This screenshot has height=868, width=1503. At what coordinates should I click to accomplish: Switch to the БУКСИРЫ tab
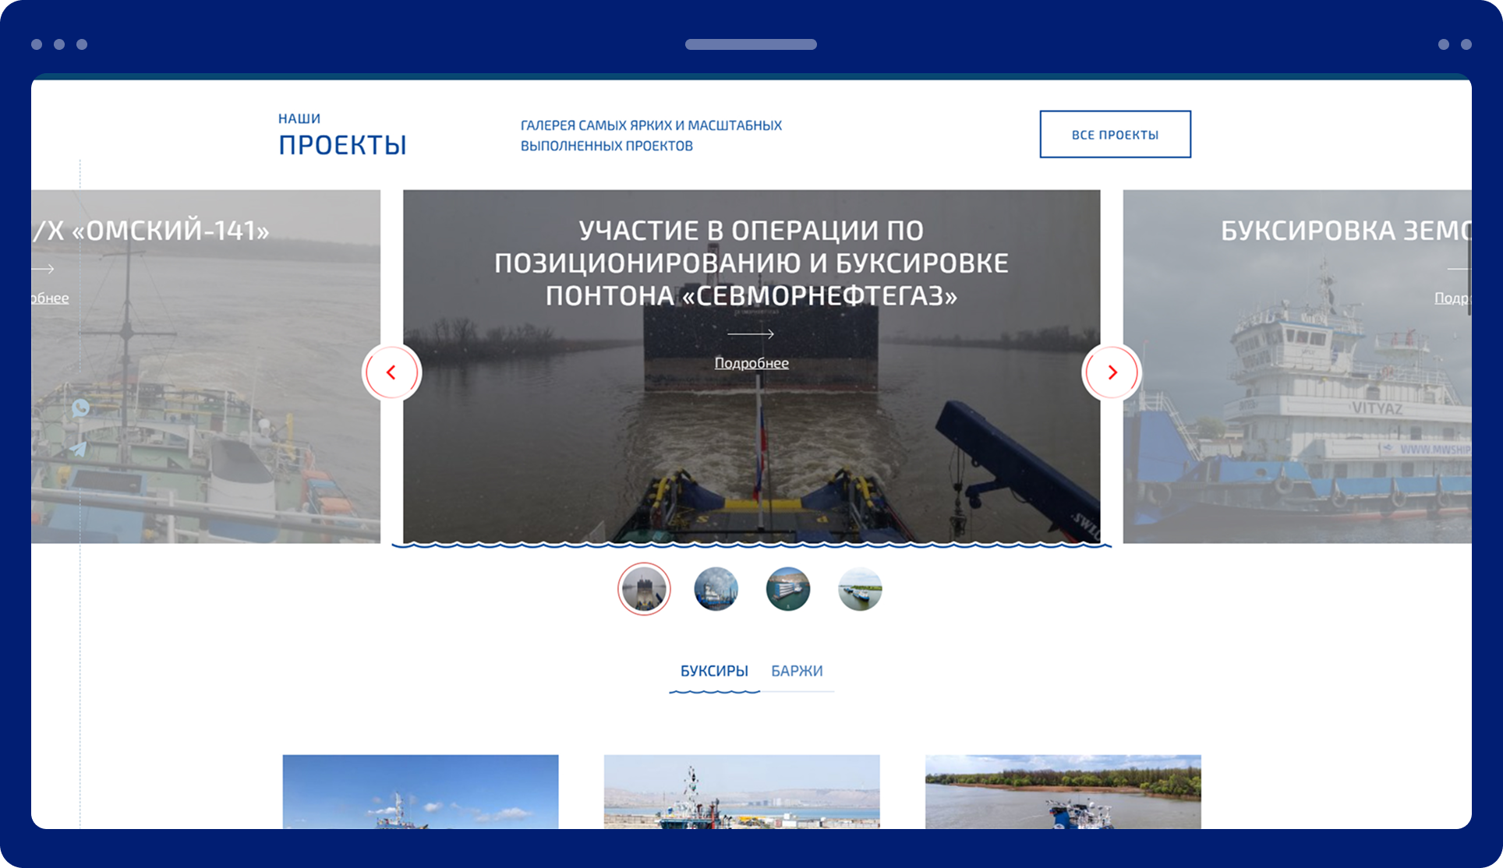pos(714,671)
